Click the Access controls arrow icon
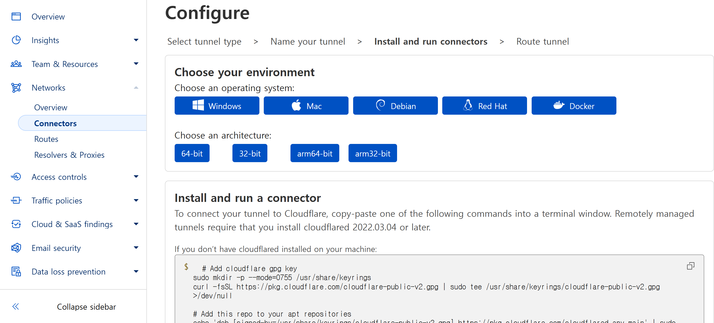The height and width of the screenshot is (323, 714). pos(16,177)
